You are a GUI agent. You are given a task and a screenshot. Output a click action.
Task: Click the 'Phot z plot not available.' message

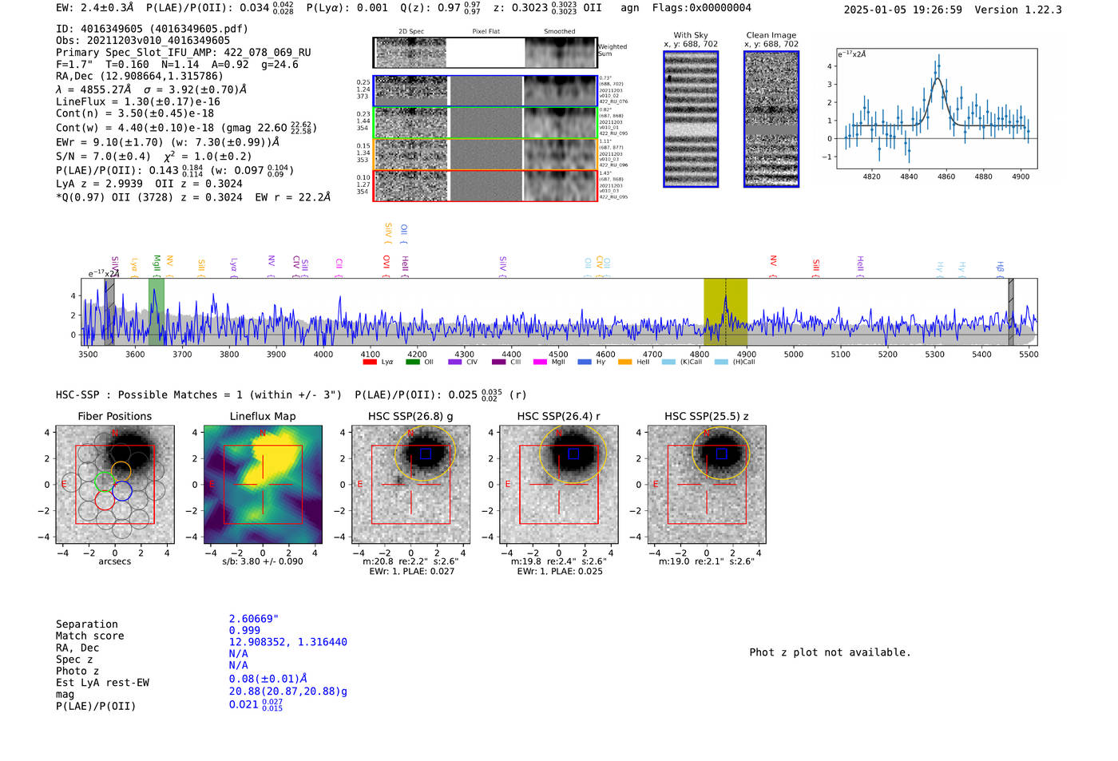pos(830,652)
